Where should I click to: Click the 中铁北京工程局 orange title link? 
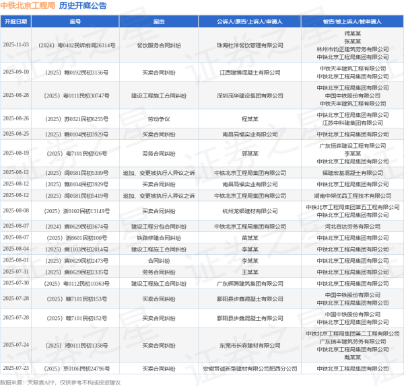tap(28, 6)
